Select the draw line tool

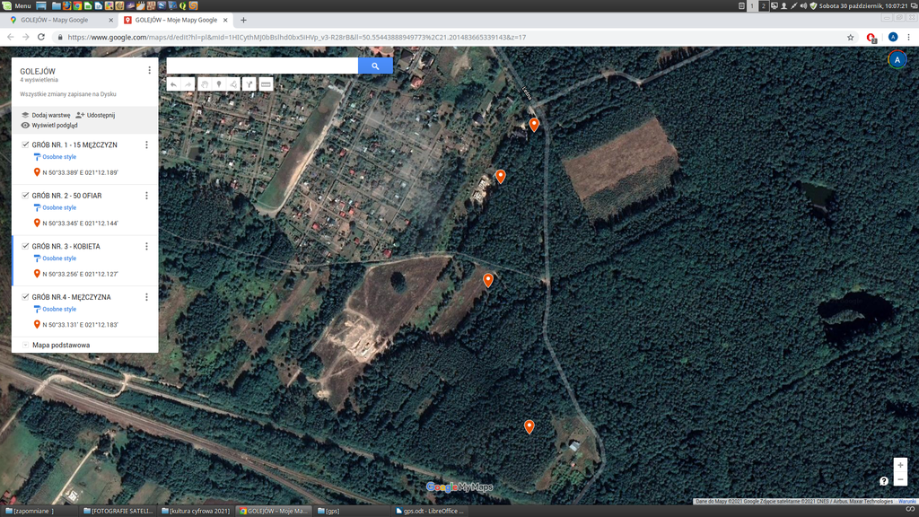click(233, 84)
